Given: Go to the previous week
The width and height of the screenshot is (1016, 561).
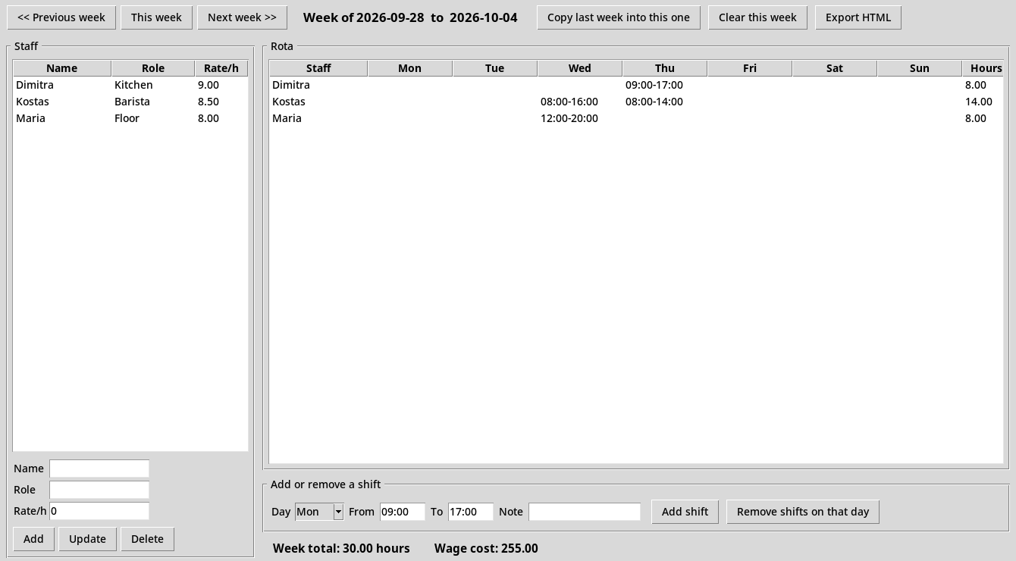Looking at the screenshot, I should [61, 17].
